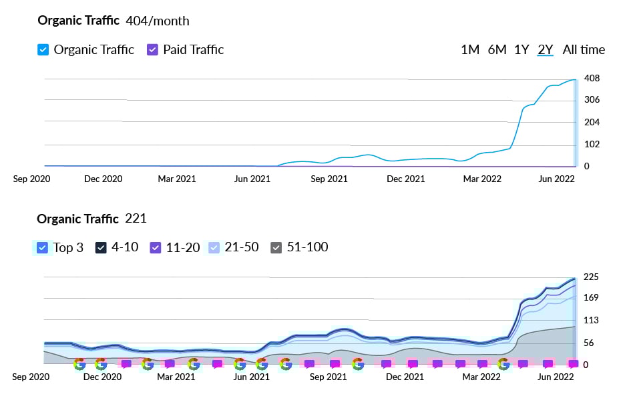
Task: Hide the 11-20 positions series
Action: [156, 247]
